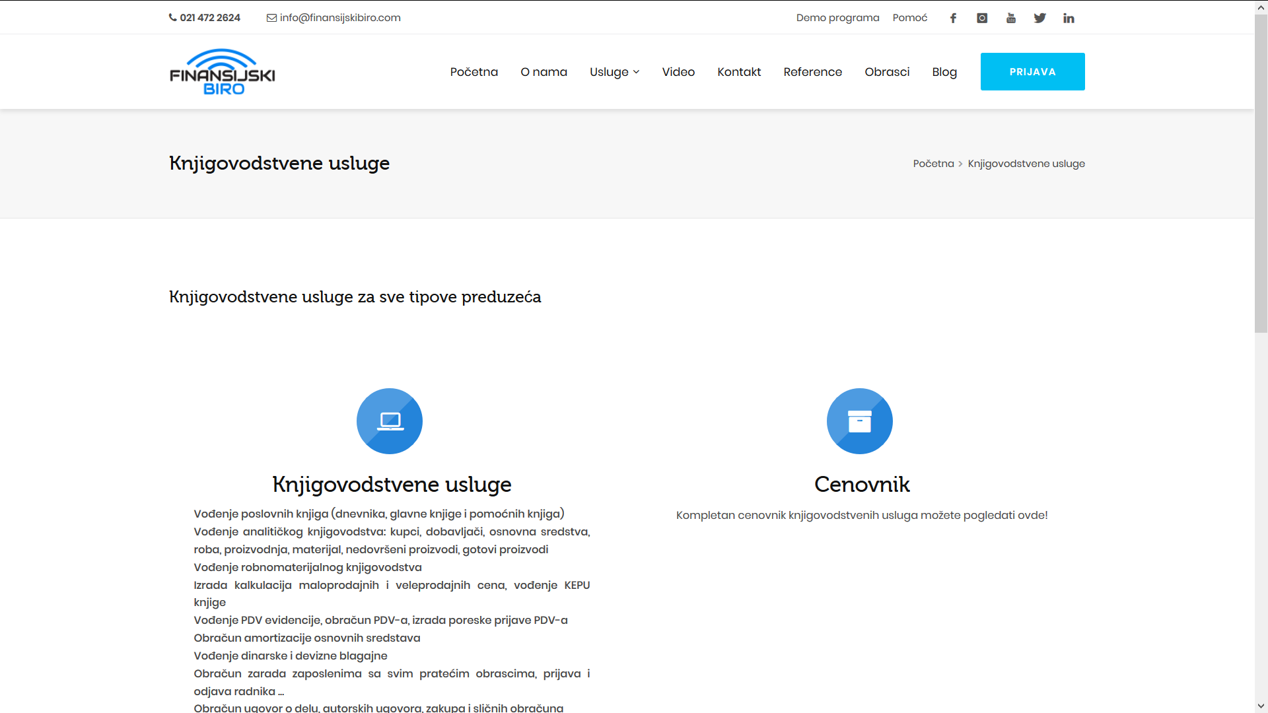The height and width of the screenshot is (713, 1268).
Task: Open the Obrasci menu item
Action: tap(887, 72)
